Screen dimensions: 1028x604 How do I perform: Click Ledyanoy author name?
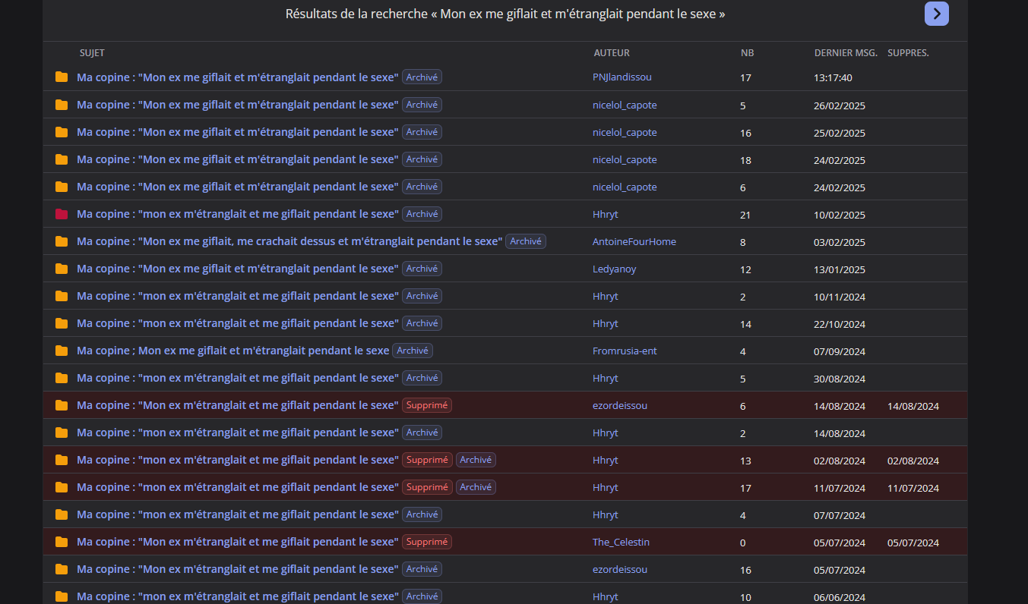[614, 269]
